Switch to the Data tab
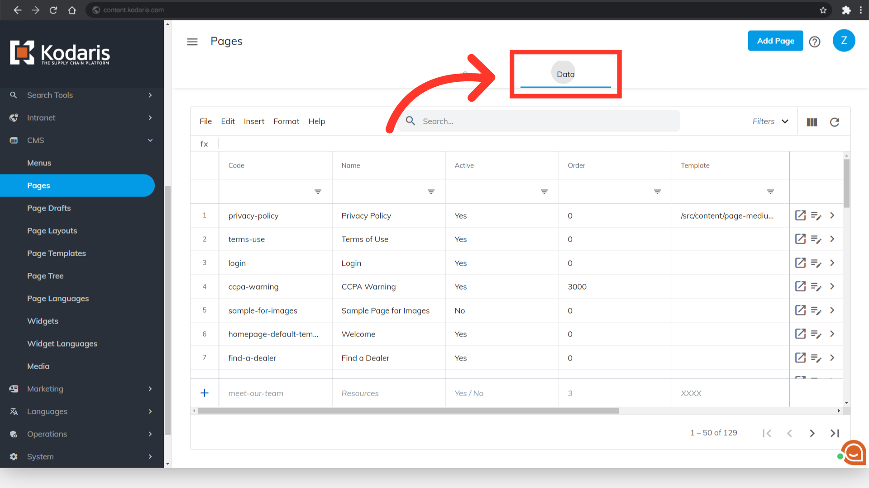The width and height of the screenshot is (869, 488). click(565, 75)
